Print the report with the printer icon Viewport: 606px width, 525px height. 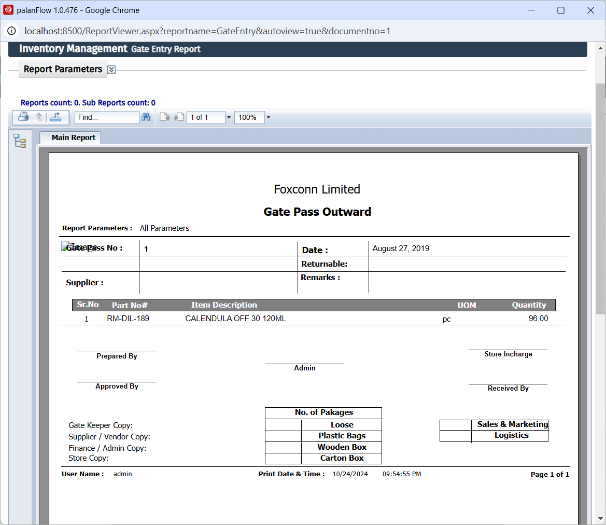[23, 117]
